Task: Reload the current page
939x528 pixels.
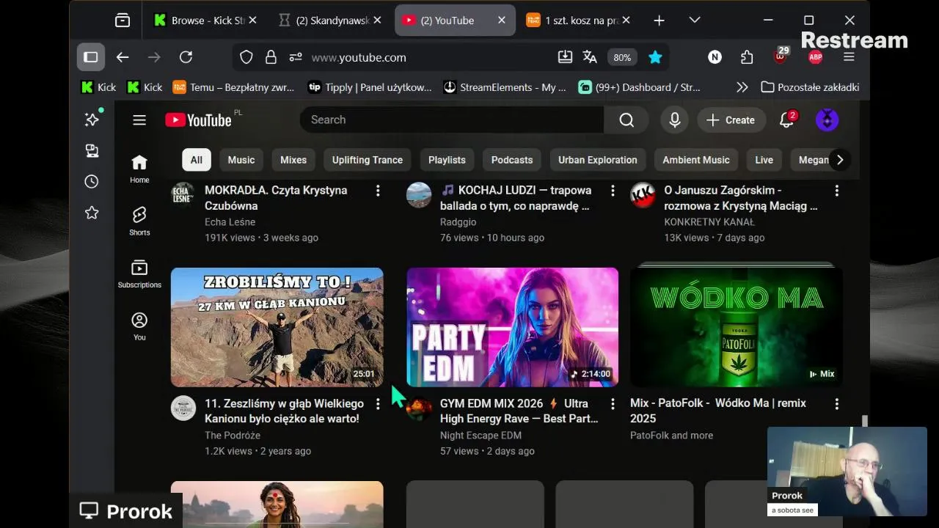Action: click(x=186, y=57)
